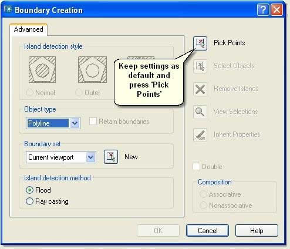Image resolution: width=290 pixels, height=249 pixels.
Task: Select the Associative radio option
Action: point(203,194)
